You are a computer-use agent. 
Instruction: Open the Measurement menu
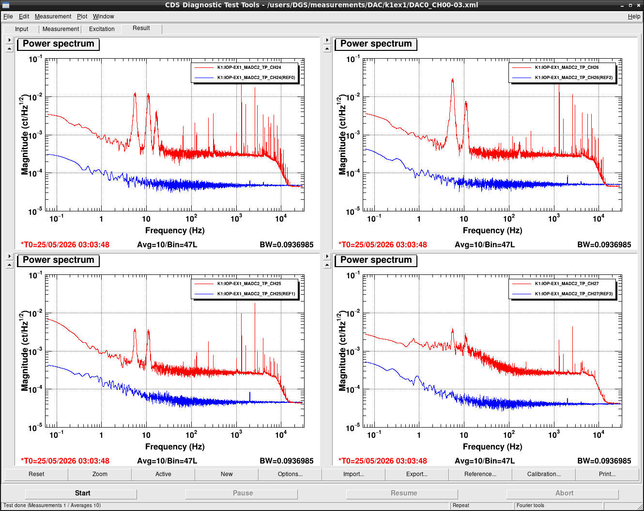pos(53,16)
